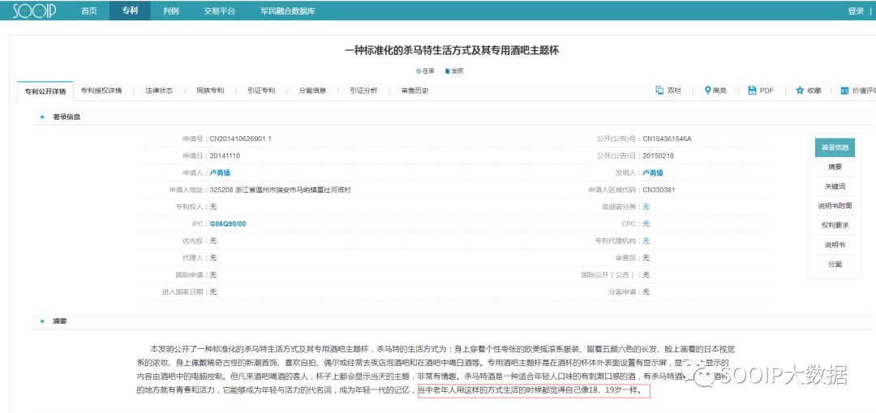
Task: Open the 引证分析 tab
Action: coord(363,91)
